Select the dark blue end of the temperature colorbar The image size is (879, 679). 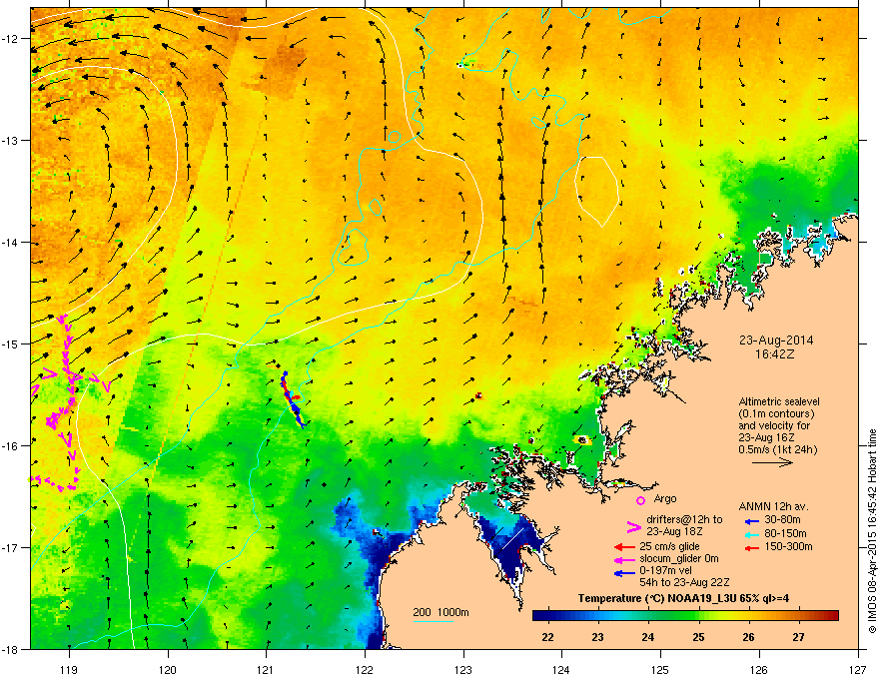[x=537, y=616]
